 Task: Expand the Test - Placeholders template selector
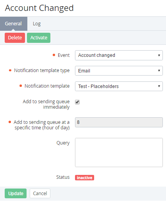119,86
